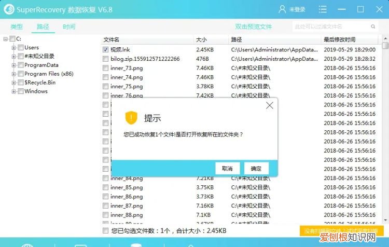Close the 提示 dialog with X

click(269, 105)
